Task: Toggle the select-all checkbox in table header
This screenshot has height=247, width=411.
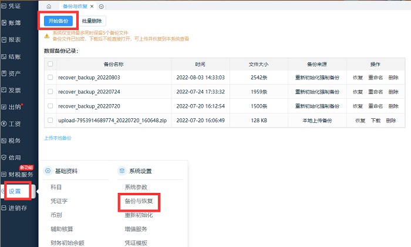Action: point(50,64)
